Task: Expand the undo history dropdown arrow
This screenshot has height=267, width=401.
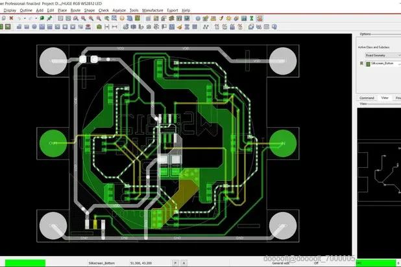Action: coord(25,18)
